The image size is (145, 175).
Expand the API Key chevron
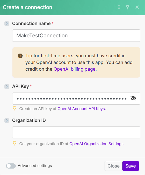[7, 87]
